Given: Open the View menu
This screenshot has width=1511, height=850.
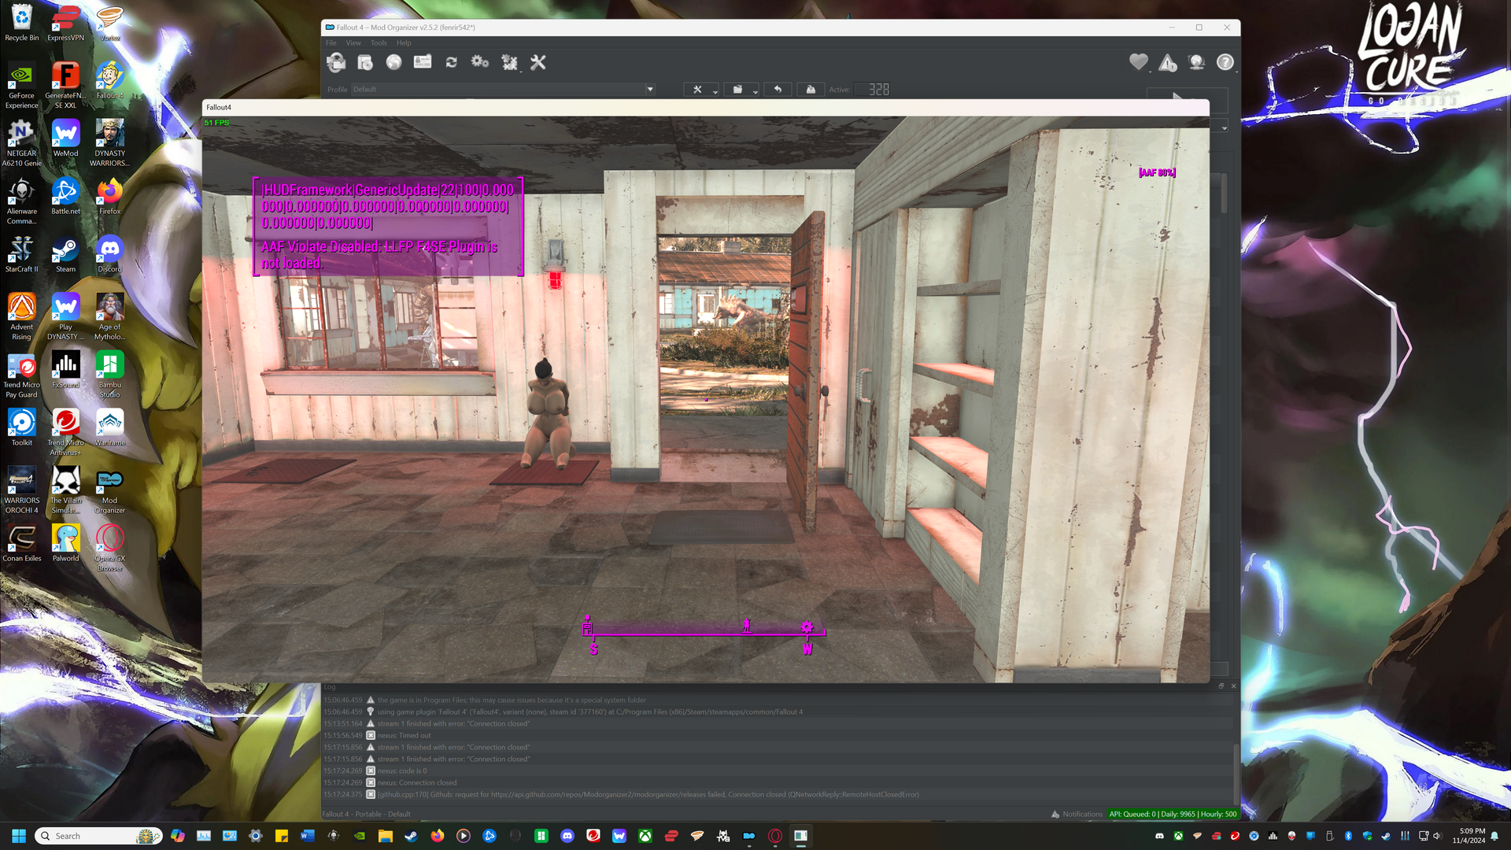Looking at the screenshot, I should click(x=353, y=43).
